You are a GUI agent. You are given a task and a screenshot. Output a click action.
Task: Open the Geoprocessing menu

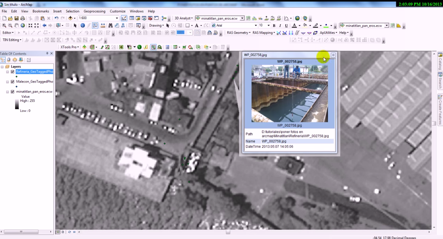tap(94, 11)
